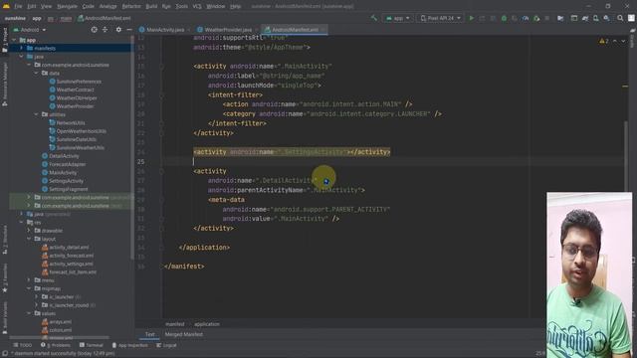This screenshot has width=637, height=358.
Task: Open the Terminal tool window
Action: click(x=92, y=345)
